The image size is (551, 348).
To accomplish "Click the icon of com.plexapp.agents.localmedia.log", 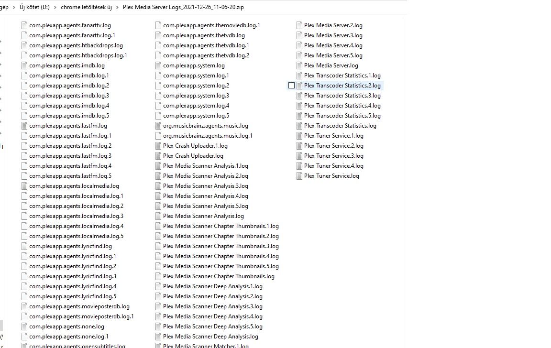I will tap(24, 186).
